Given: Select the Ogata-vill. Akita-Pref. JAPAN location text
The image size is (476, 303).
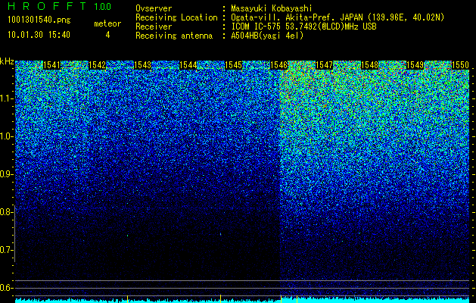Looking at the screenshot, I should (x=338, y=17).
